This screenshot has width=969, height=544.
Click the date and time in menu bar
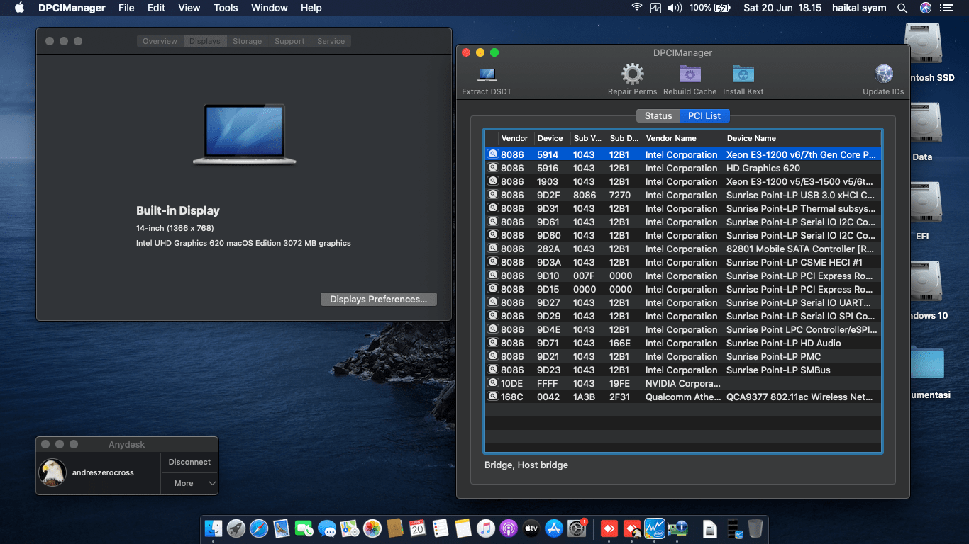(x=782, y=8)
